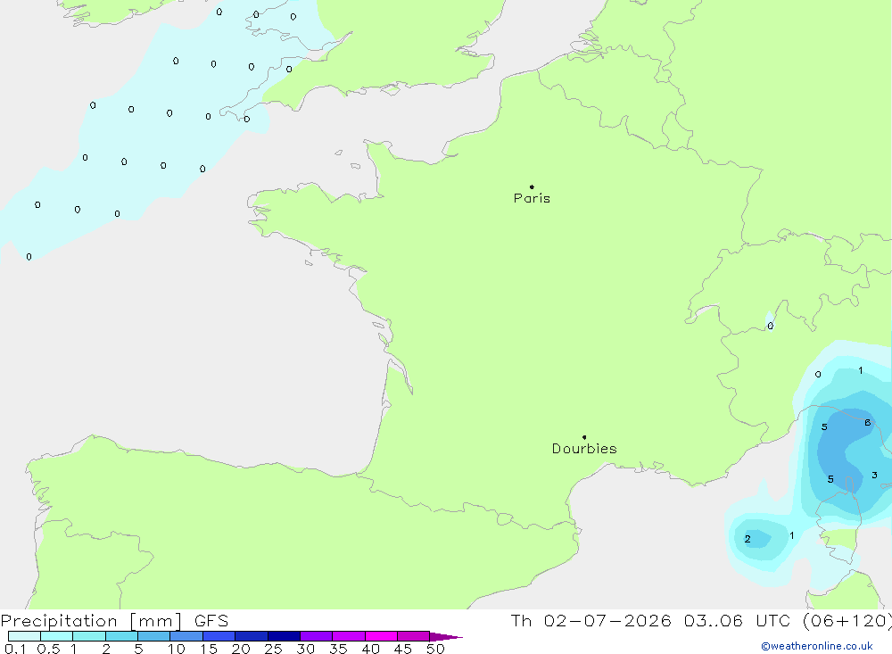Viewport: 892px width, 654px height.
Task: Click the "30" legend scale label
Action: 306,649
